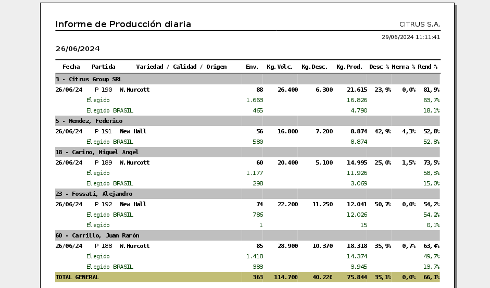Click the report date '26/06/2024' heading
The height and width of the screenshot is (288, 490).
(x=78, y=49)
